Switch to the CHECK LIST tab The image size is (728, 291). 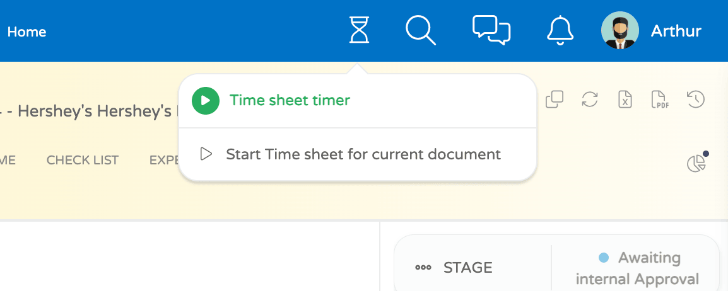click(82, 161)
